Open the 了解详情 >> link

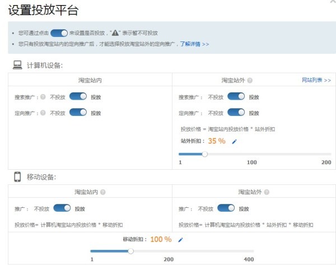coord(194,43)
